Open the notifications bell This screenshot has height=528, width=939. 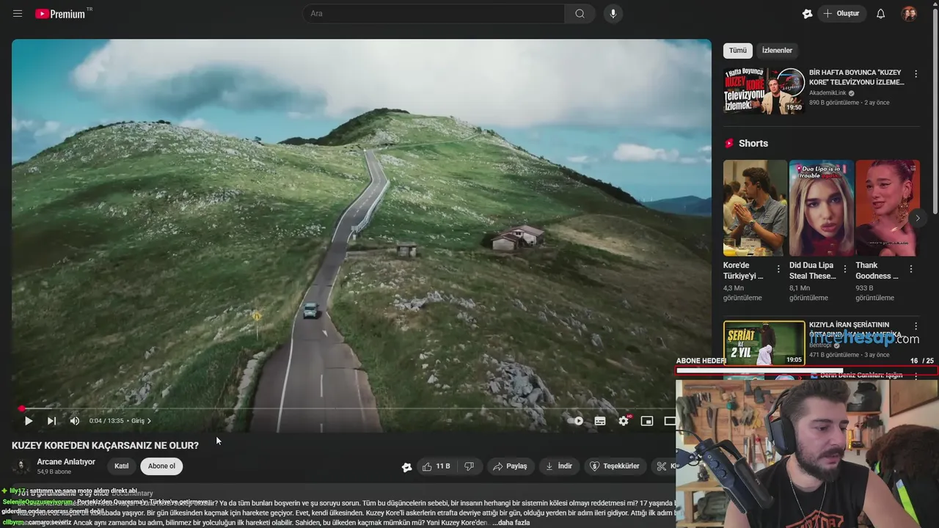880,13
